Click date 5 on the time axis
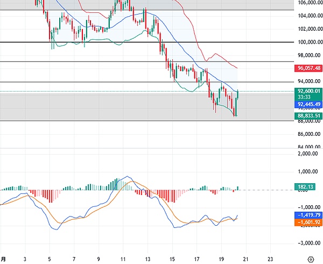Image resolution: width=323 pixels, height=264 pixels. pyautogui.click(x=50, y=258)
